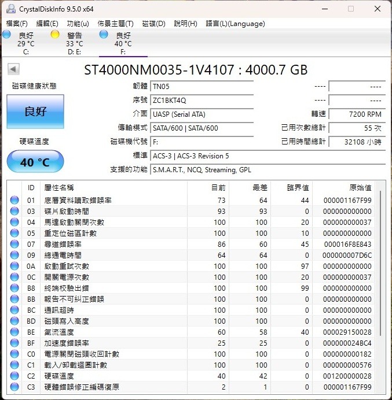Click the 臨界值 column header
Screen dimensions: 392x400
point(298,188)
